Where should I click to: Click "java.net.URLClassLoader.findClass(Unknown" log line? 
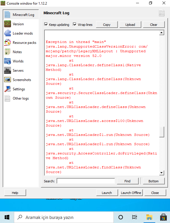[93, 167]
